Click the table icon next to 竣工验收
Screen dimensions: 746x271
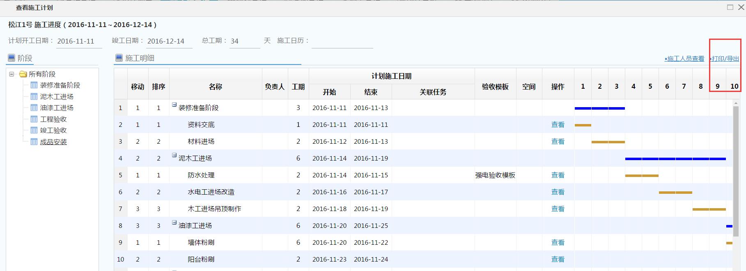(34, 131)
